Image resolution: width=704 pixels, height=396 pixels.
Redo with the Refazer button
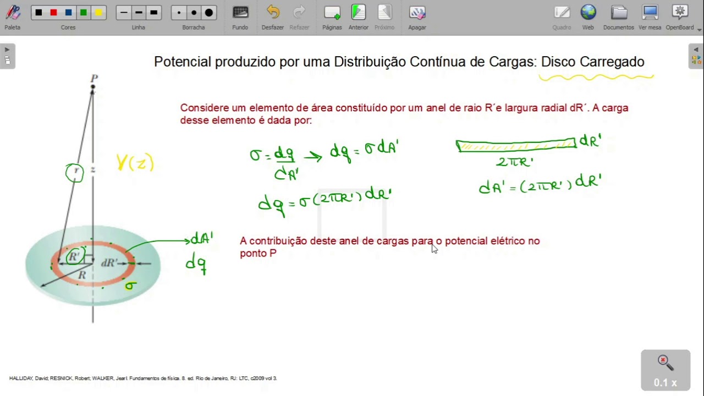[x=299, y=17]
